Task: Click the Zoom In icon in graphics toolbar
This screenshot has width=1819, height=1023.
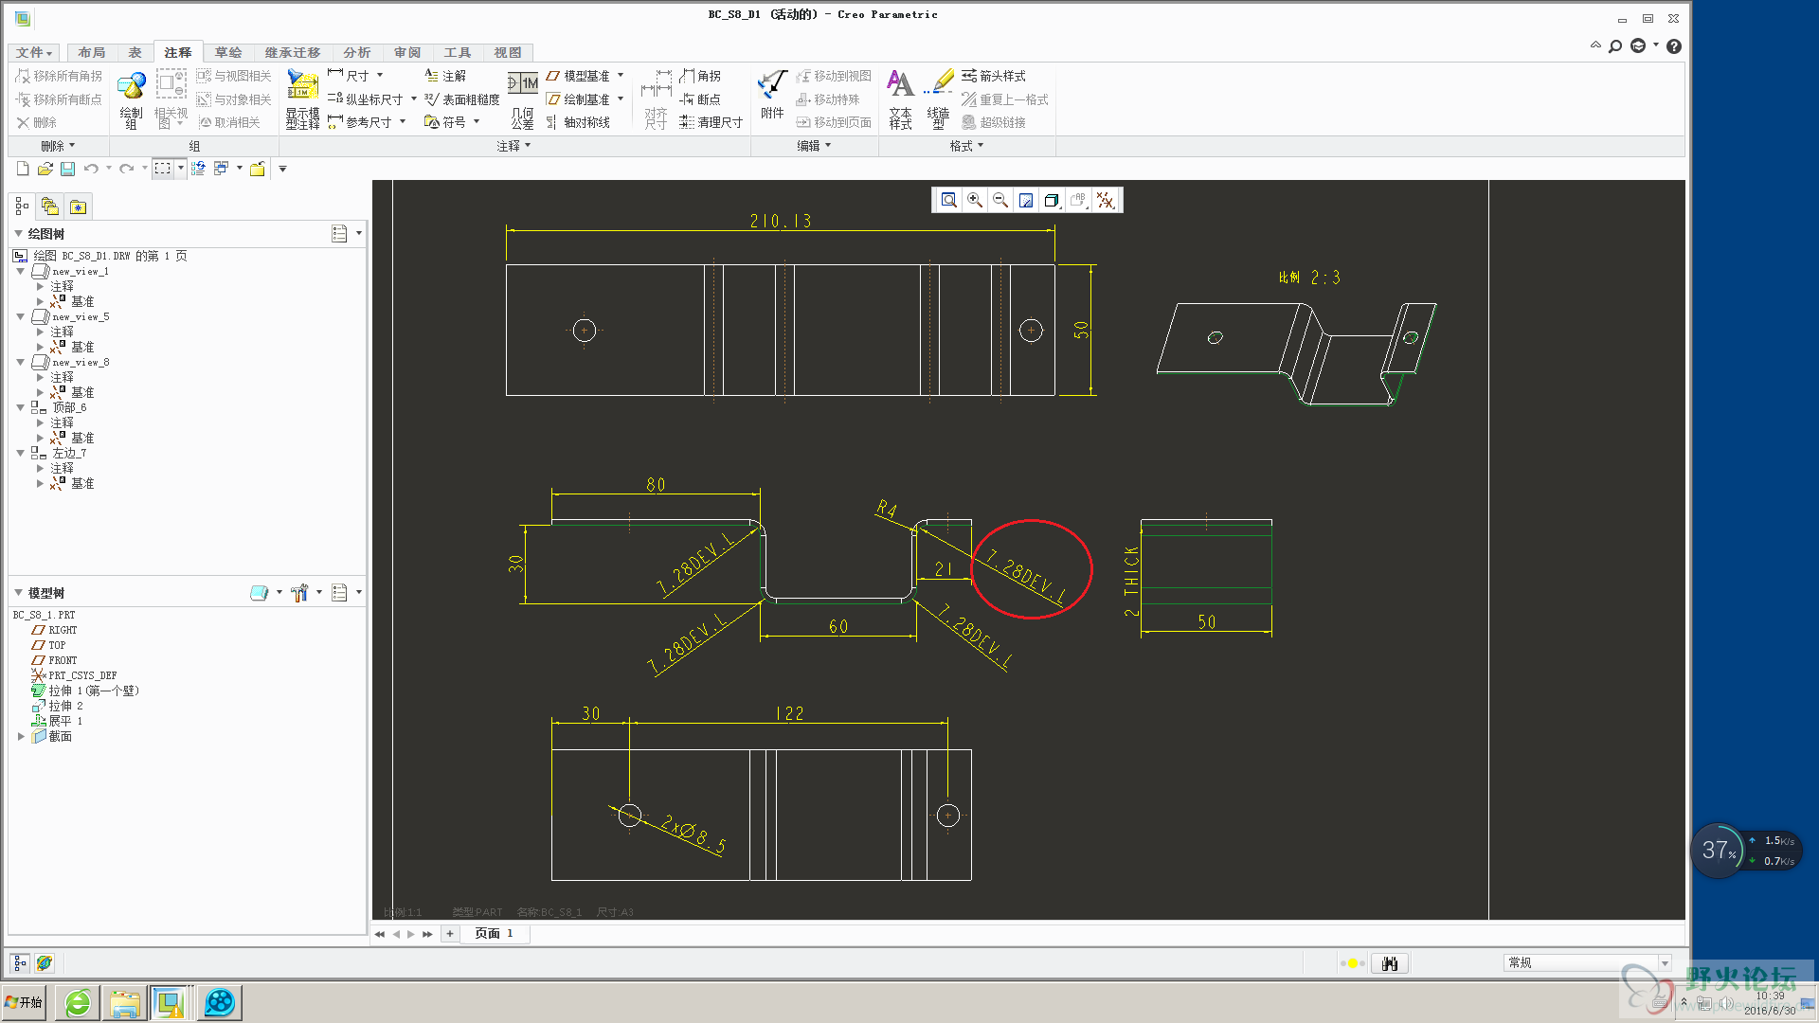Action: [974, 200]
